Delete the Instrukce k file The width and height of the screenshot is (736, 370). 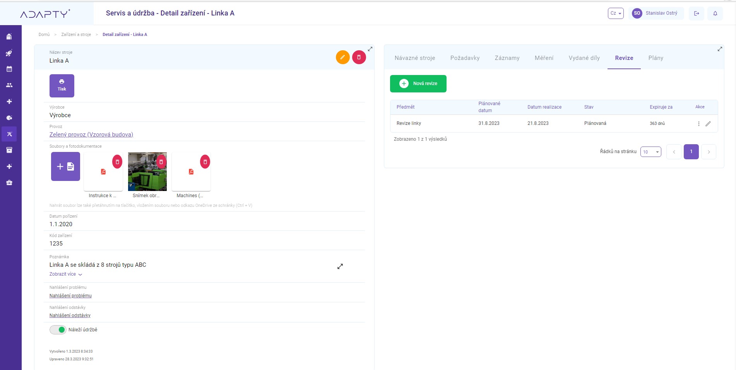pyautogui.click(x=117, y=162)
